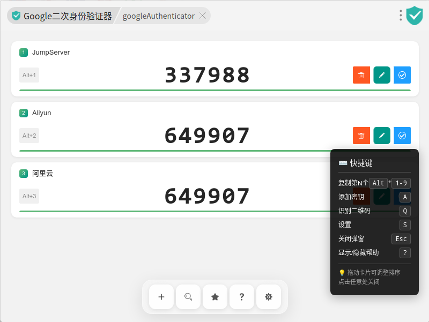Open QR code search tool
429x322 pixels.
click(x=188, y=297)
